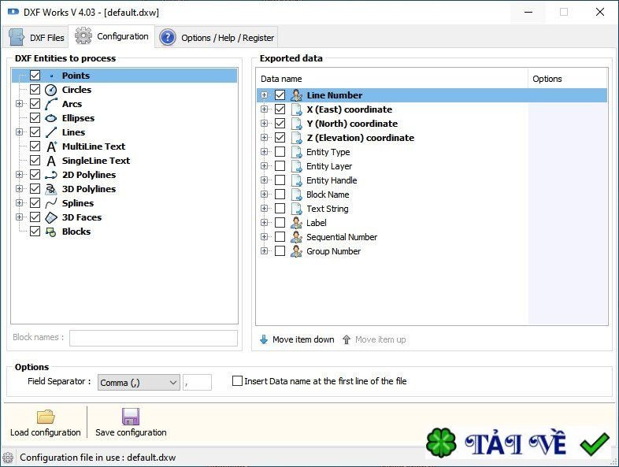
Task: Uncheck the Z (Elevation) coordinate checkbox
Action: click(x=280, y=137)
